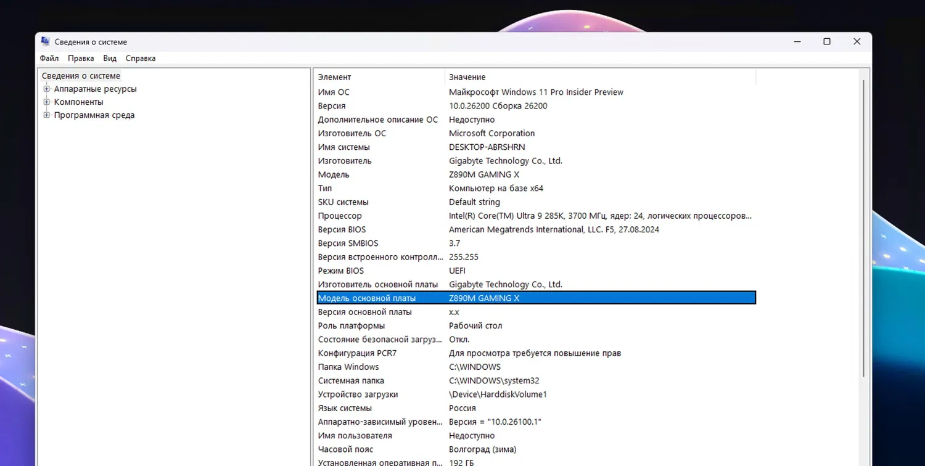Image resolution: width=925 pixels, height=466 pixels.
Task: Select the Сведения о системе tree root
Action: click(x=81, y=76)
